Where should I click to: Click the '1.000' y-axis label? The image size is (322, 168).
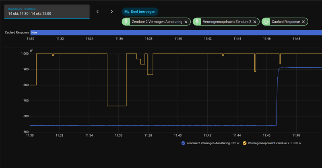[x=25, y=54]
